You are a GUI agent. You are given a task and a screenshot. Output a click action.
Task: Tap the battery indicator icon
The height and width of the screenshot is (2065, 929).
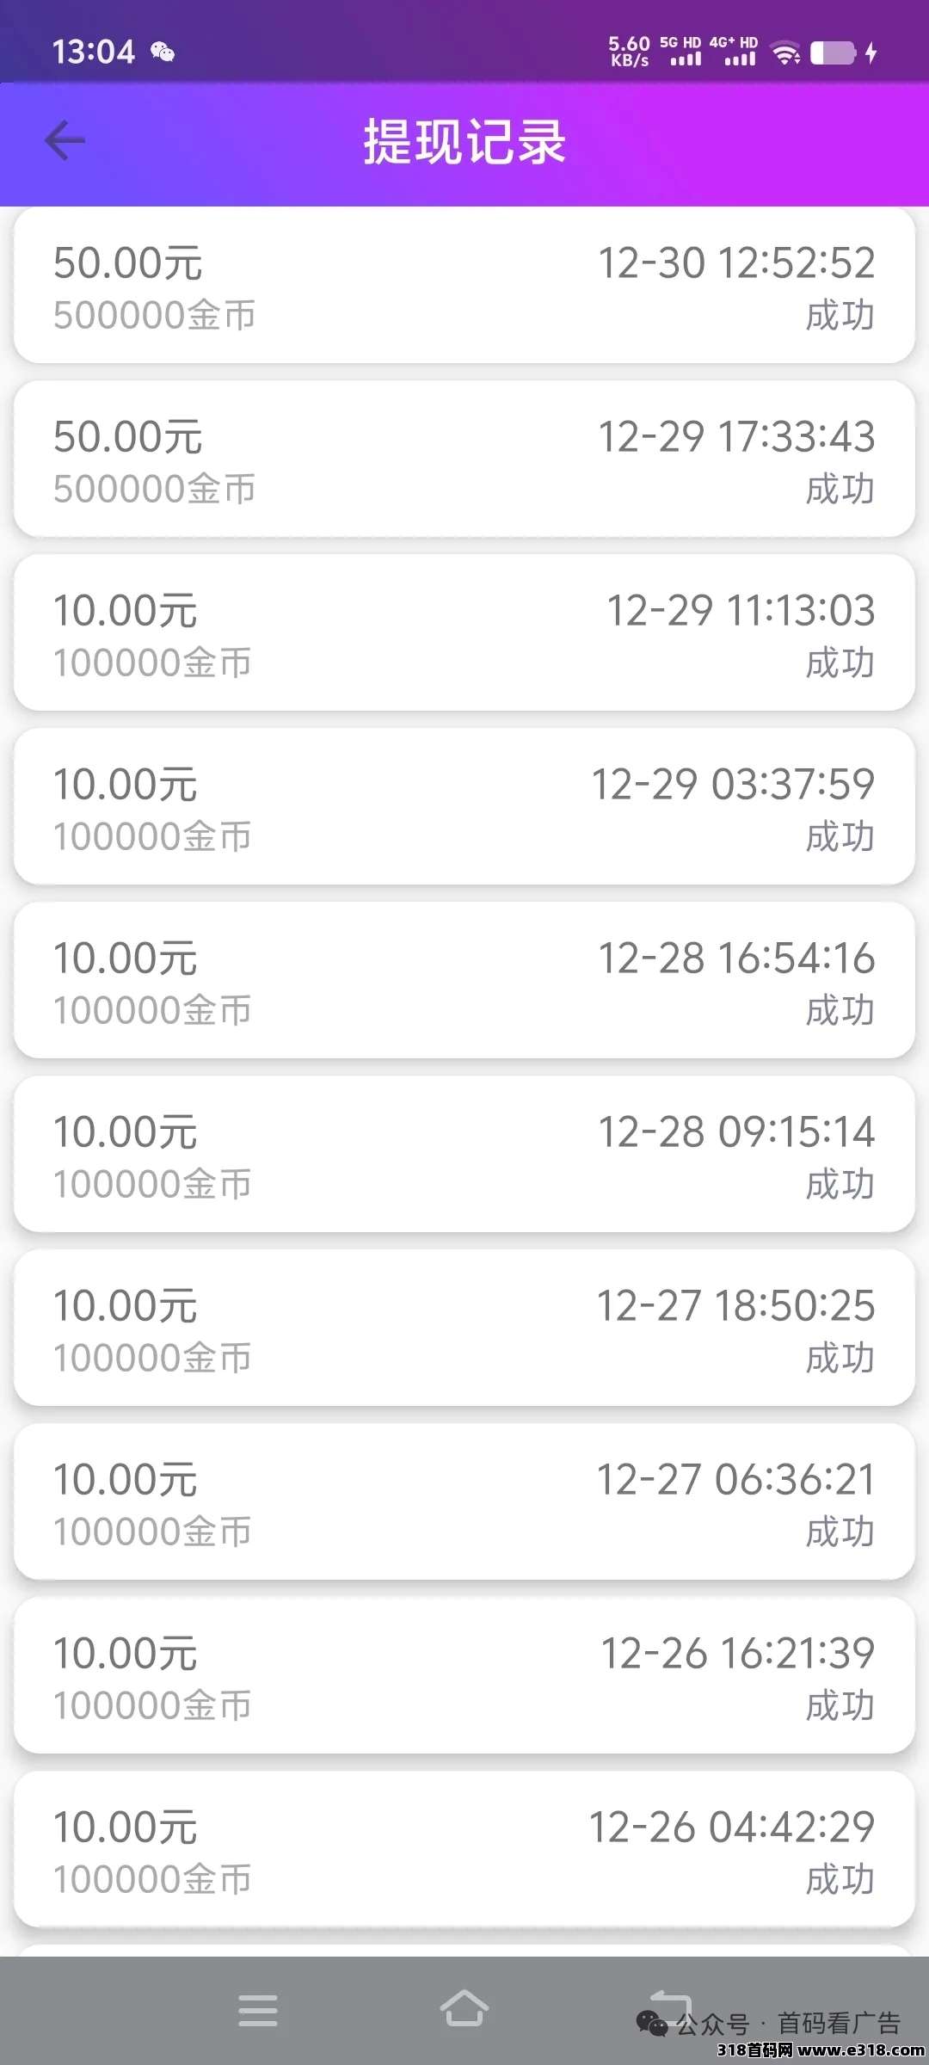(x=833, y=53)
